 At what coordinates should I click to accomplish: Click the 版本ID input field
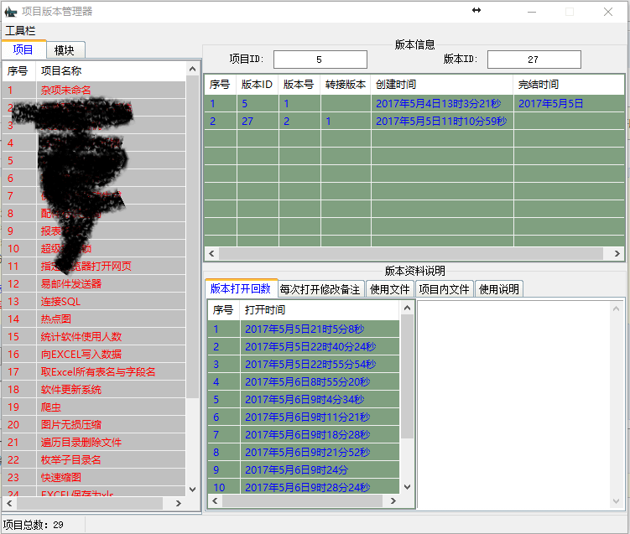click(x=534, y=60)
